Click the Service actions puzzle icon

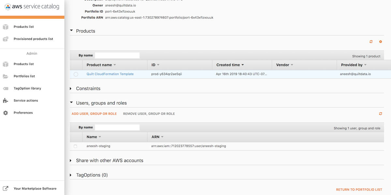tap(6, 100)
